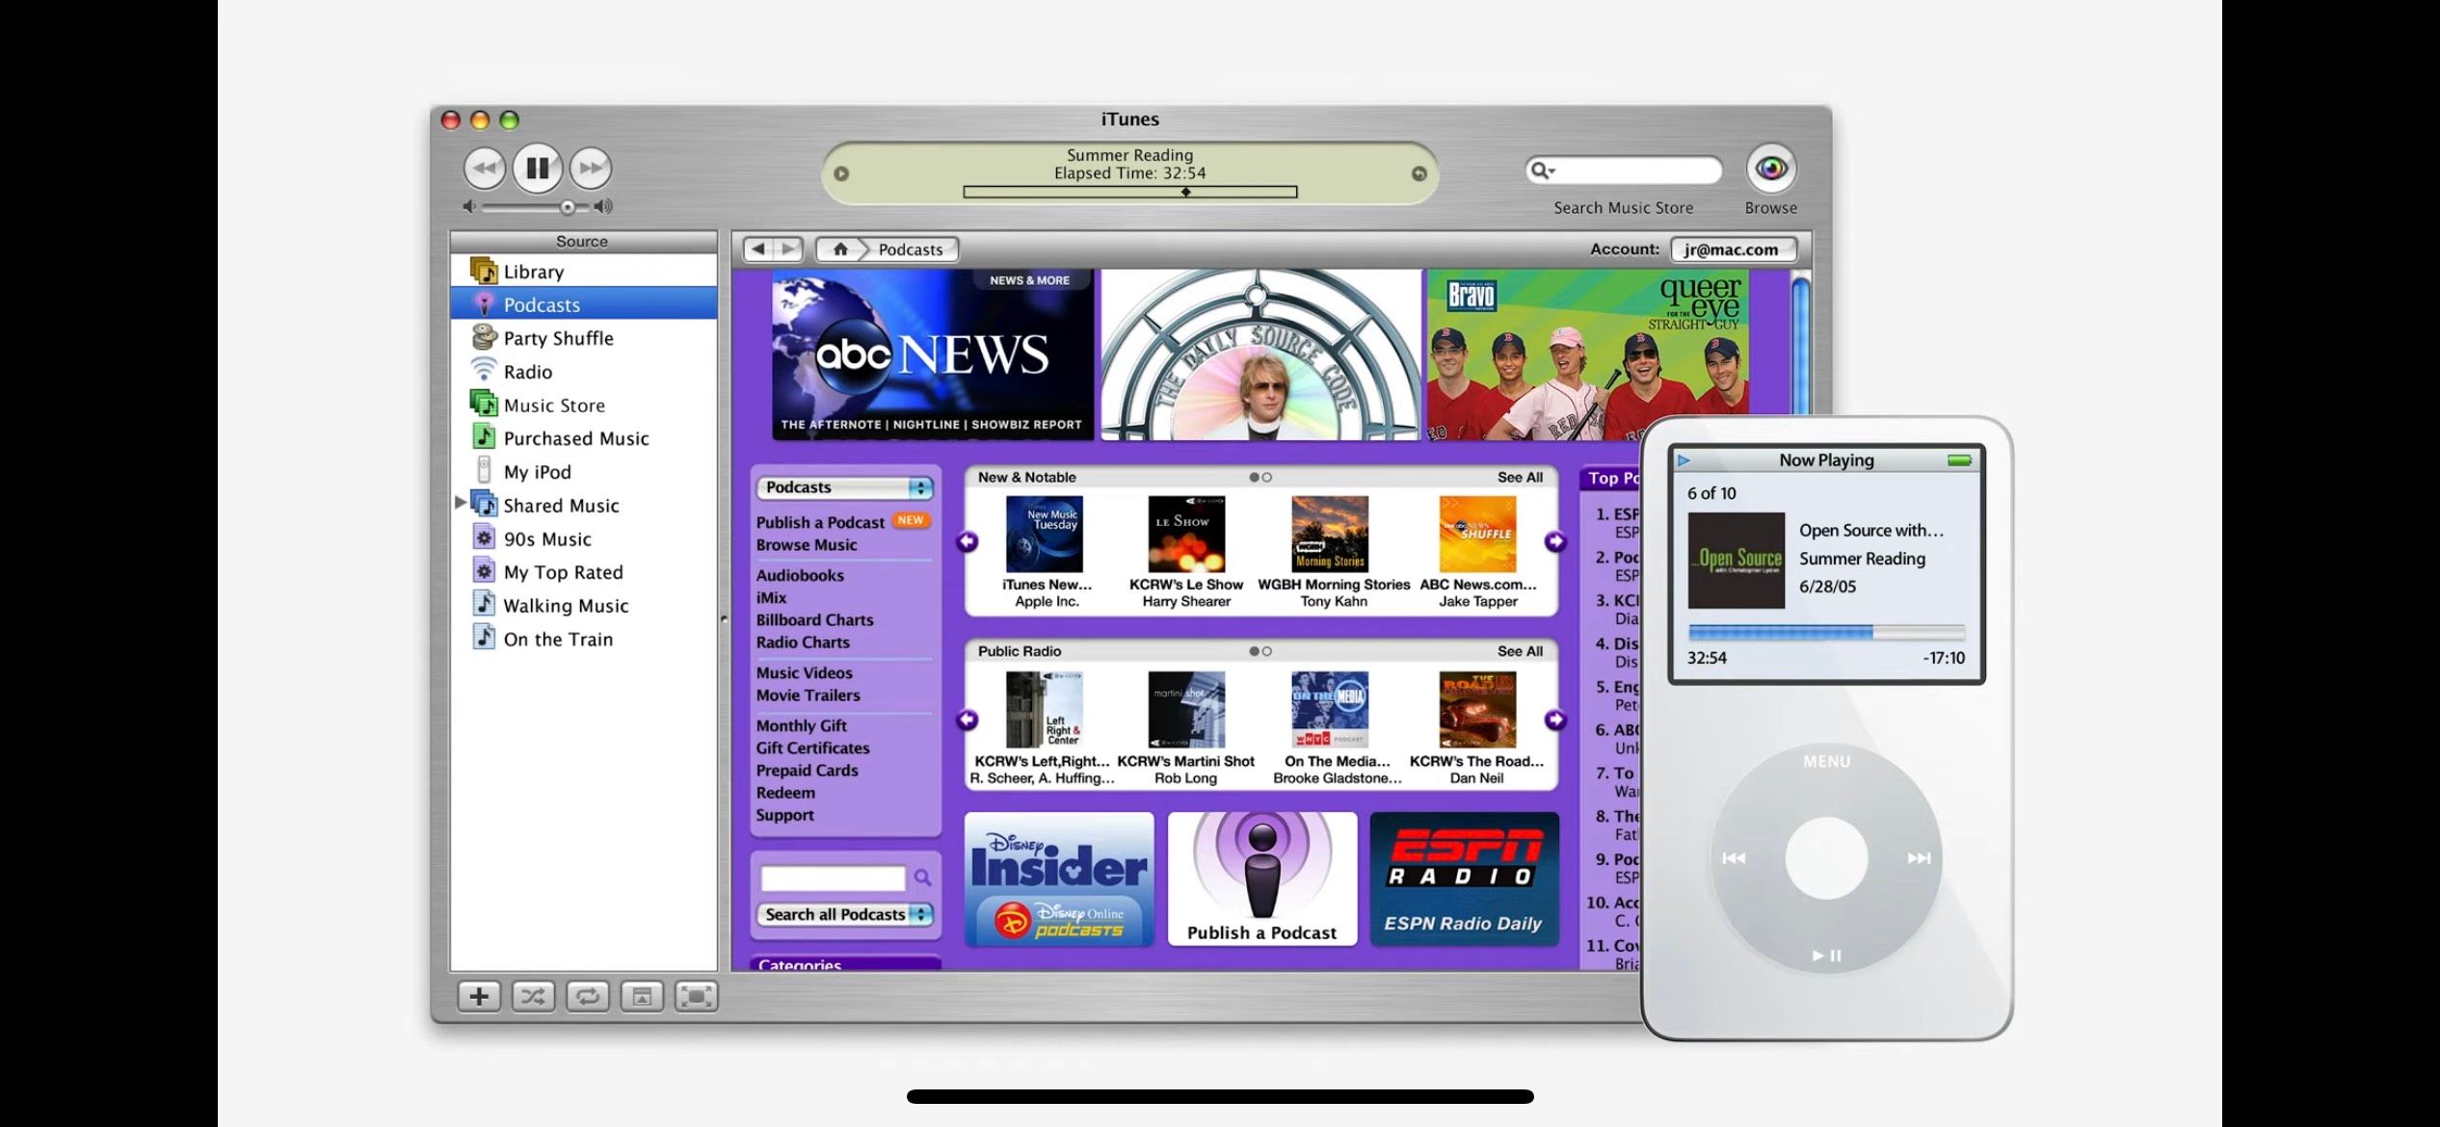Toggle the shuffle button on iPod
Viewport: 2440px width, 1127px height.
(534, 995)
